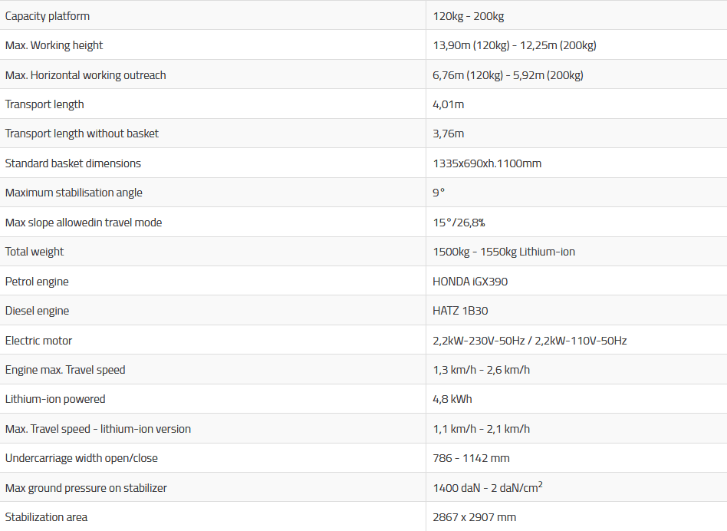Select Max. Horizontal working outreach row label
Image resolution: width=727 pixels, height=531 pixels.
85,75
